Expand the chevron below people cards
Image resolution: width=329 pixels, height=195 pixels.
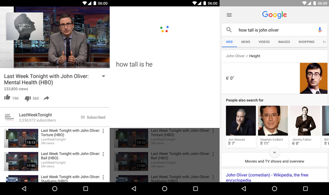tap(274, 153)
